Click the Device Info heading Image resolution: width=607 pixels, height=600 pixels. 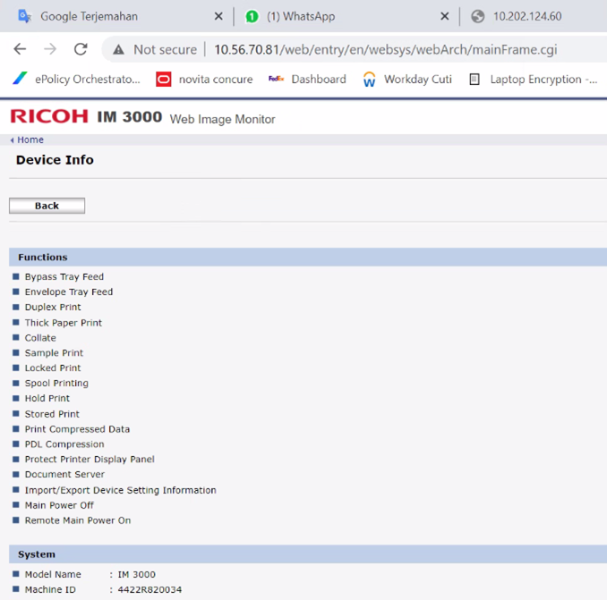(55, 160)
